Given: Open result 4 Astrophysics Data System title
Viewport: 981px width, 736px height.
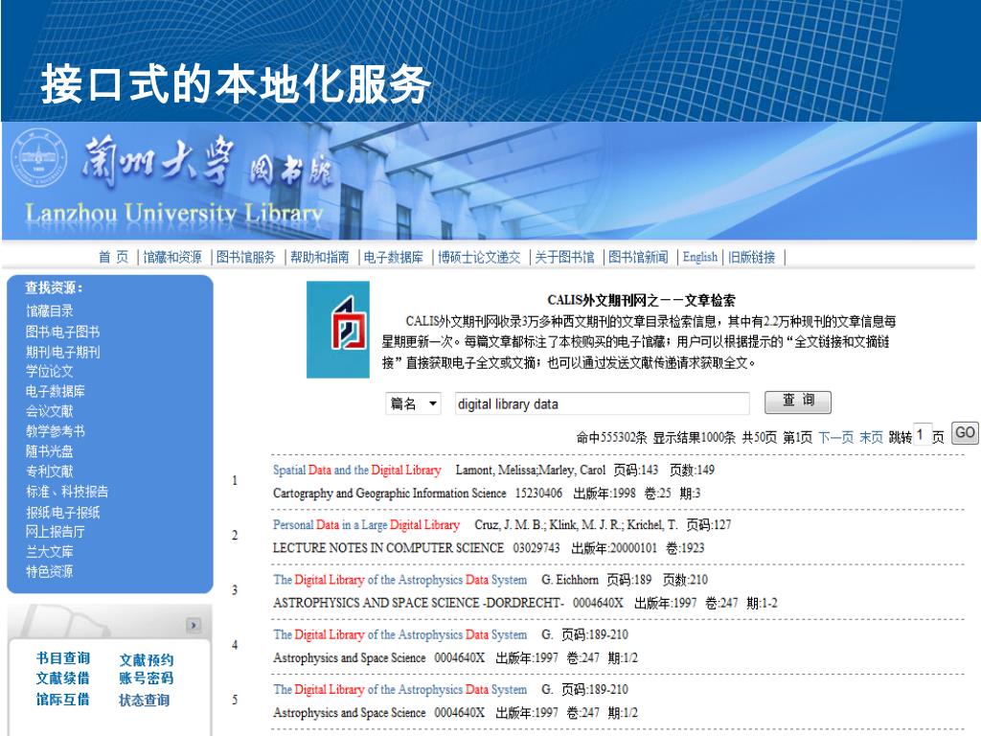Looking at the screenshot, I should tap(399, 634).
